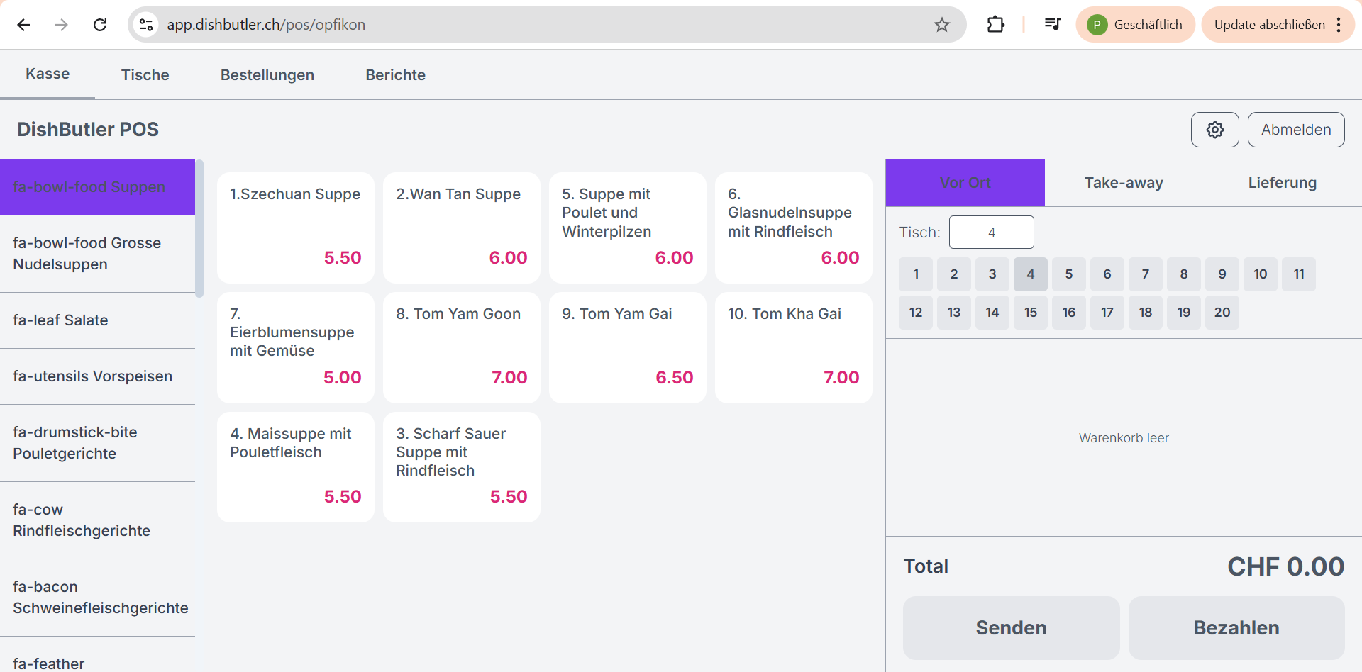Add Glasnudelnsuppe mit Rindfleisch

(x=793, y=228)
